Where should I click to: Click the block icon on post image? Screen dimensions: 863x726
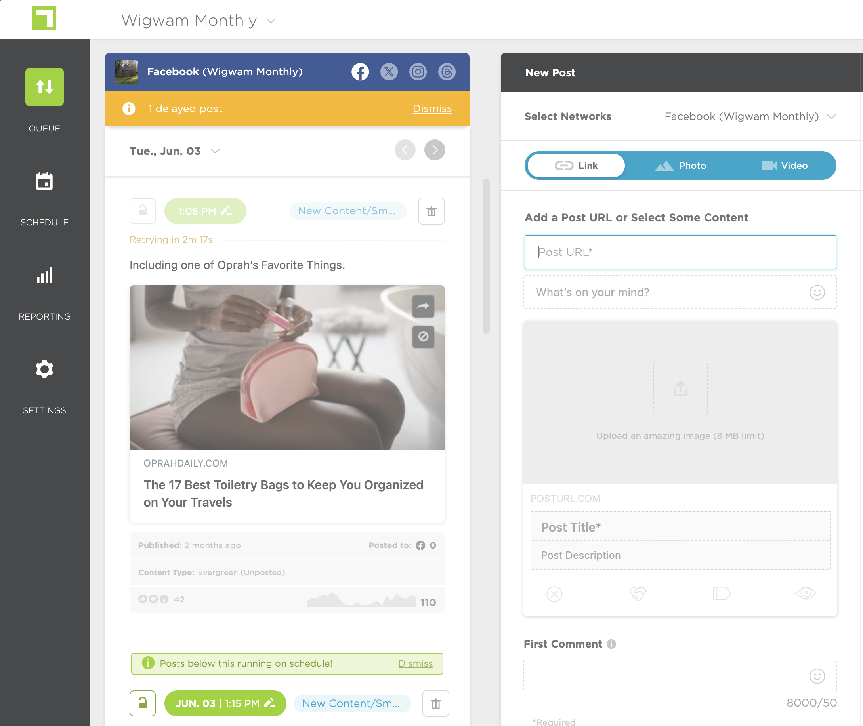(x=423, y=337)
